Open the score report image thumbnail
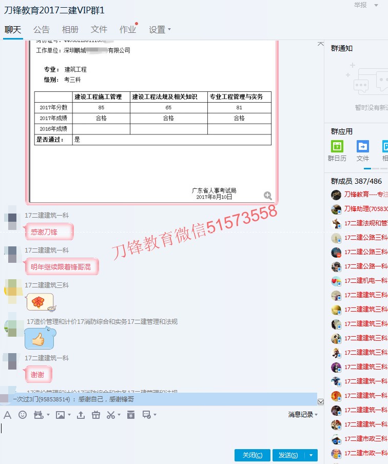The width and height of the screenshot is (388, 464). pyautogui.click(x=152, y=122)
